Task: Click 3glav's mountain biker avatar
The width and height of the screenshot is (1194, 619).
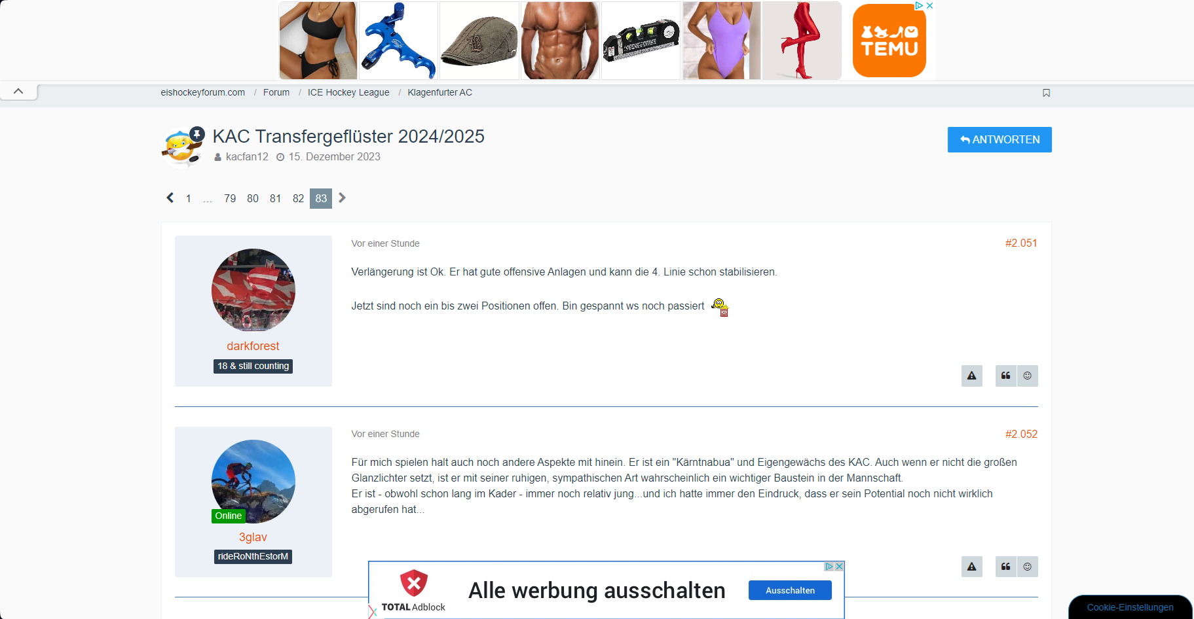Action: tap(253, 482)
